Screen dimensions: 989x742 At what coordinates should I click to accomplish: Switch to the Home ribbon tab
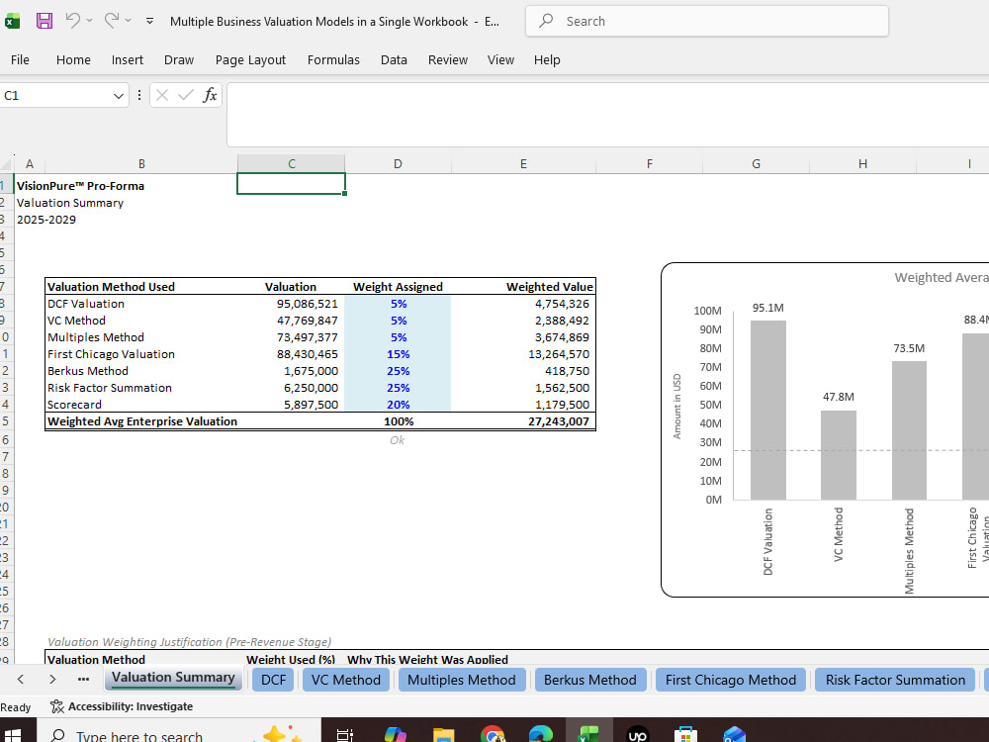click(73, 60)
